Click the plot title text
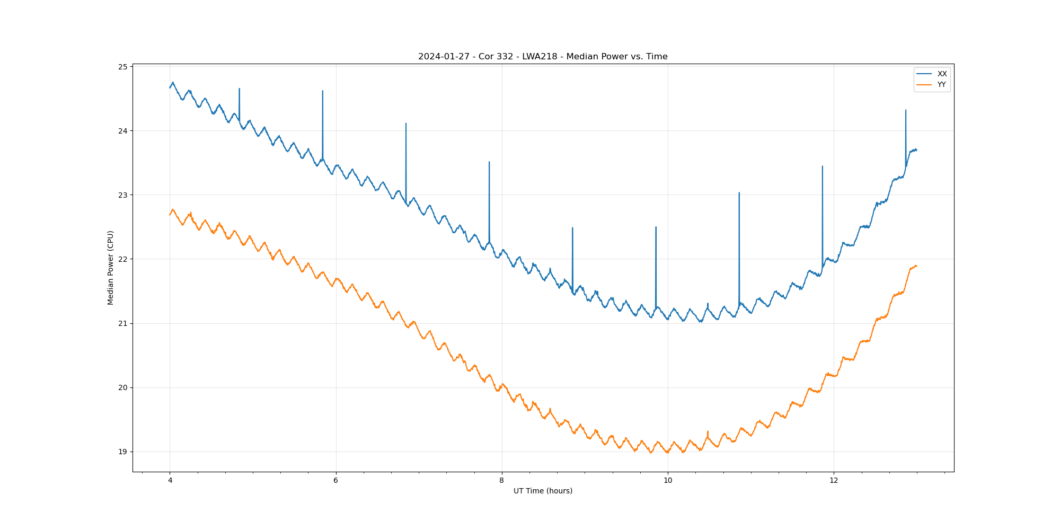Image resolution: width=1060 pixels, height=530 pixels. click(543, 57)
